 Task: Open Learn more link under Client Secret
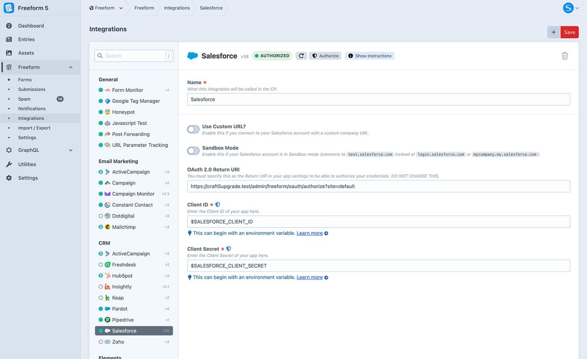tap(310, 277)
